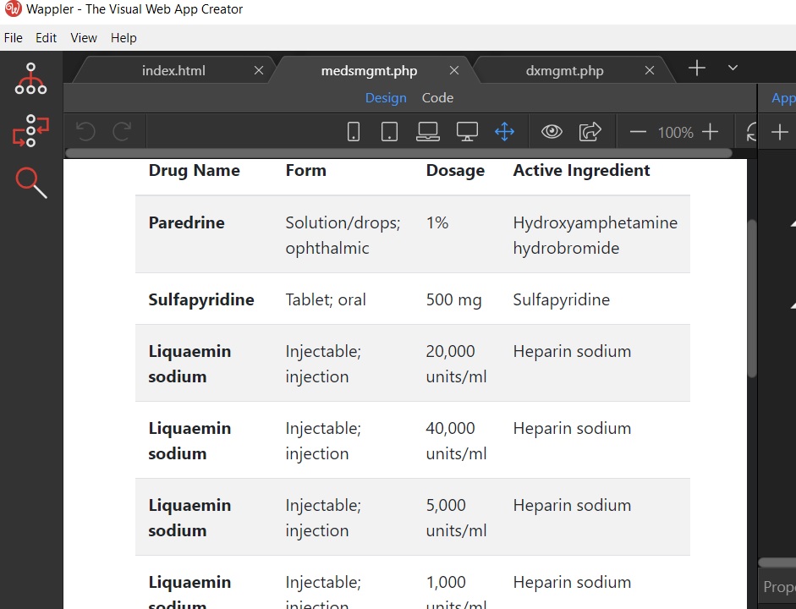Click the Wappler logo in title bar
The width and height of the screenshot is (796, 609).
[13, 8]
